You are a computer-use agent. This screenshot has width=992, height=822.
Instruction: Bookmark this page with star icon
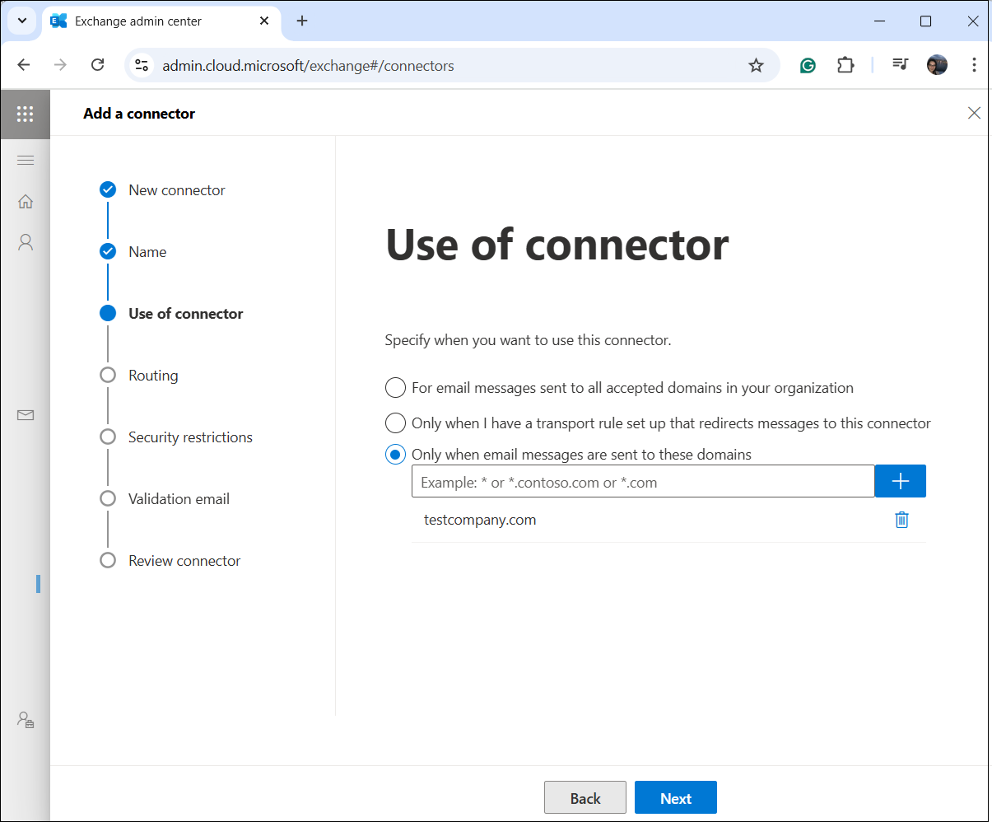(756, 65)
